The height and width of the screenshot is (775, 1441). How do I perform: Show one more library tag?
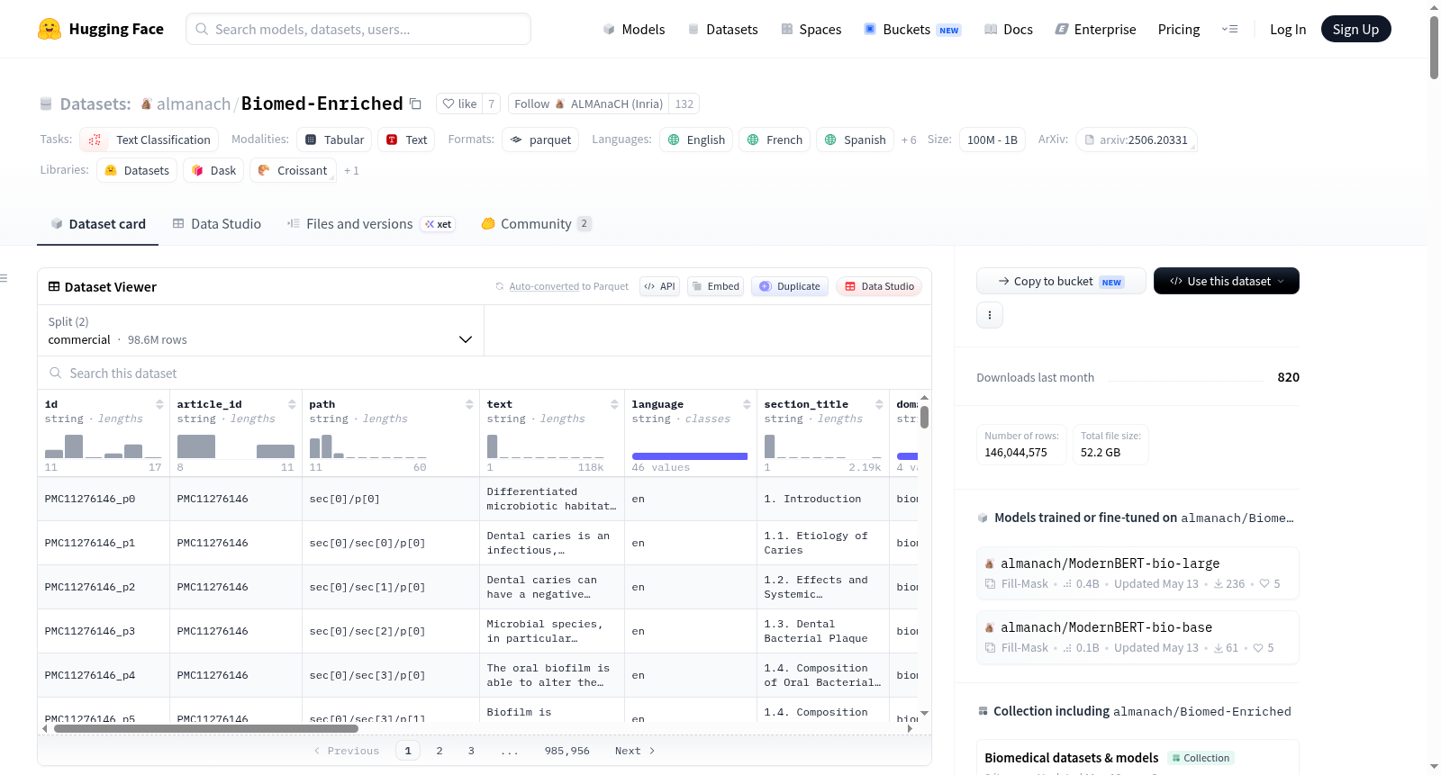[351, 170]
